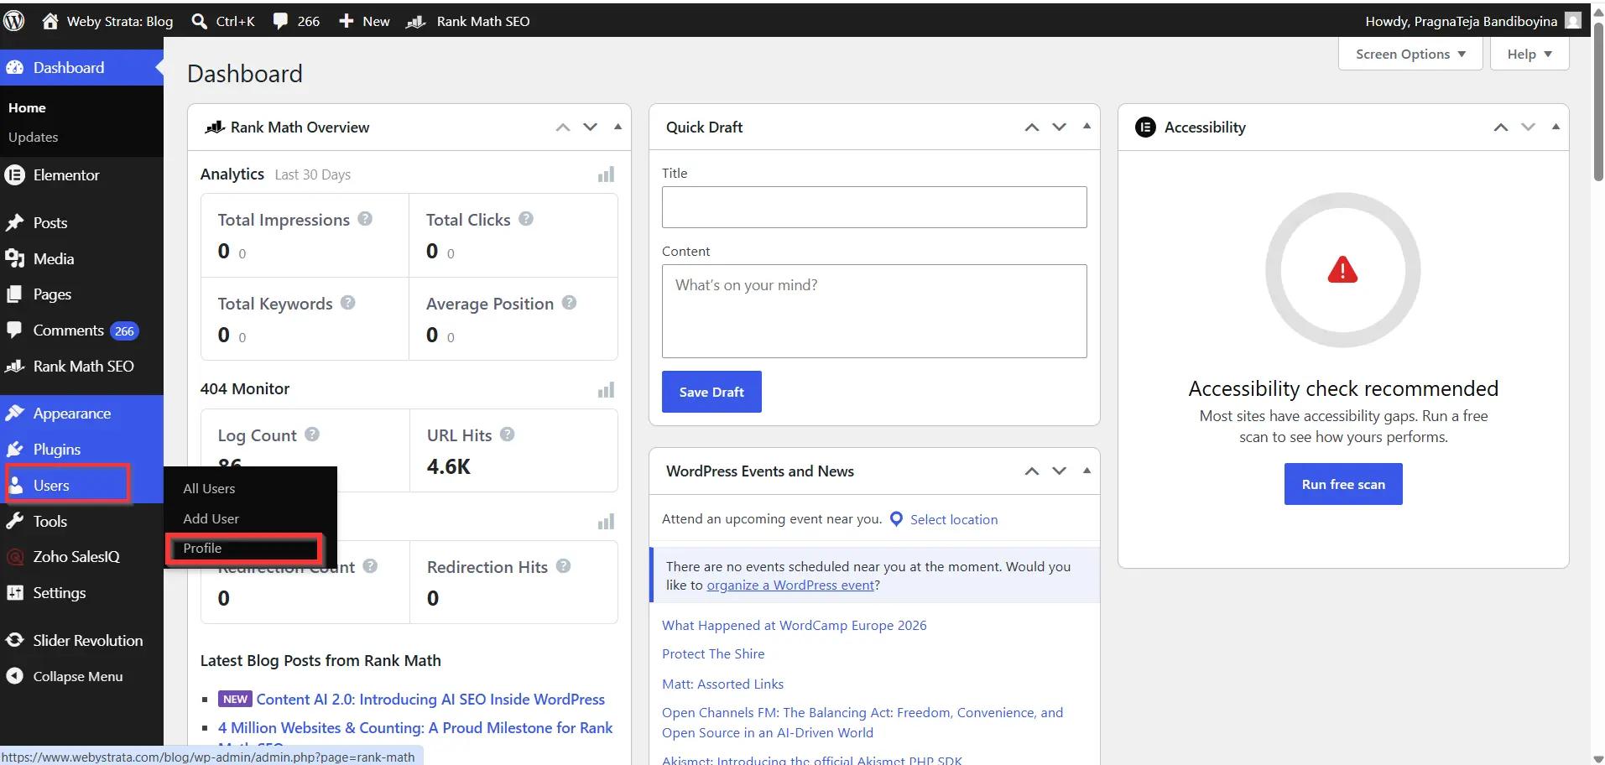Move Rank Math Overview widget up
The height and width of the screenshot is (765, 1605).
pos(563,127)
